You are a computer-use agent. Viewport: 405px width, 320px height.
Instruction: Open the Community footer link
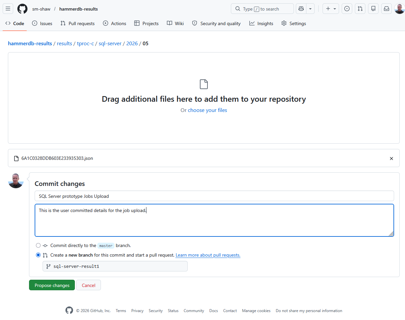click(194, 311)
